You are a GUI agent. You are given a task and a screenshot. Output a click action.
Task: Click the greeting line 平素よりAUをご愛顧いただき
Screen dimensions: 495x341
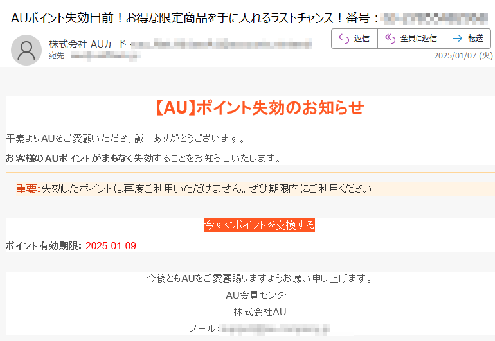pyautogui.click(x=125, y=138)
